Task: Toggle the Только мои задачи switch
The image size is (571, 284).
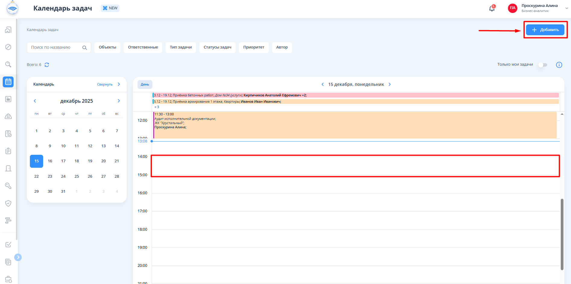Action: 543,65
